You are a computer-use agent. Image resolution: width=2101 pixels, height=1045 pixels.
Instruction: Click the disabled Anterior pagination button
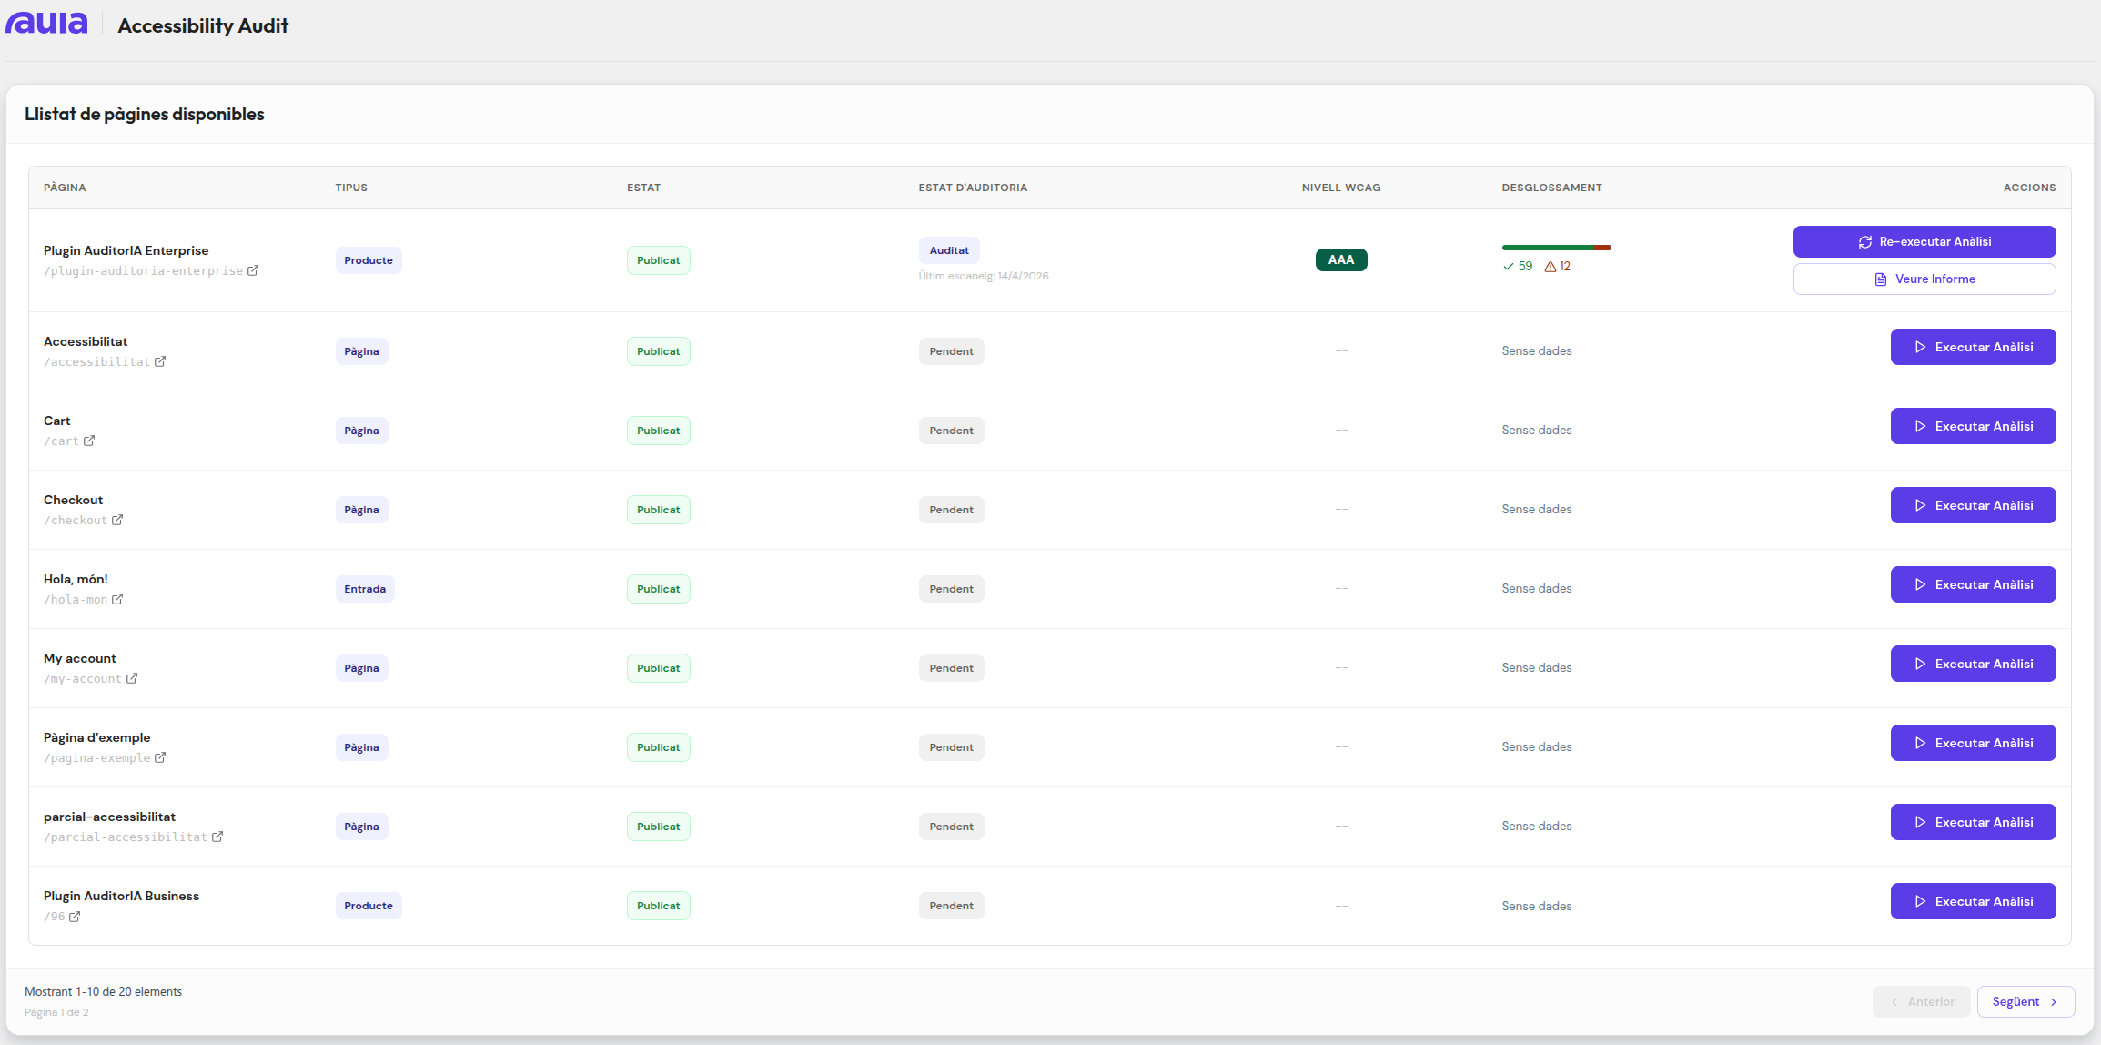1922,1001
